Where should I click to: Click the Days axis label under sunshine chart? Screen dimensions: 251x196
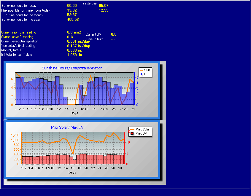click(74, 113)
